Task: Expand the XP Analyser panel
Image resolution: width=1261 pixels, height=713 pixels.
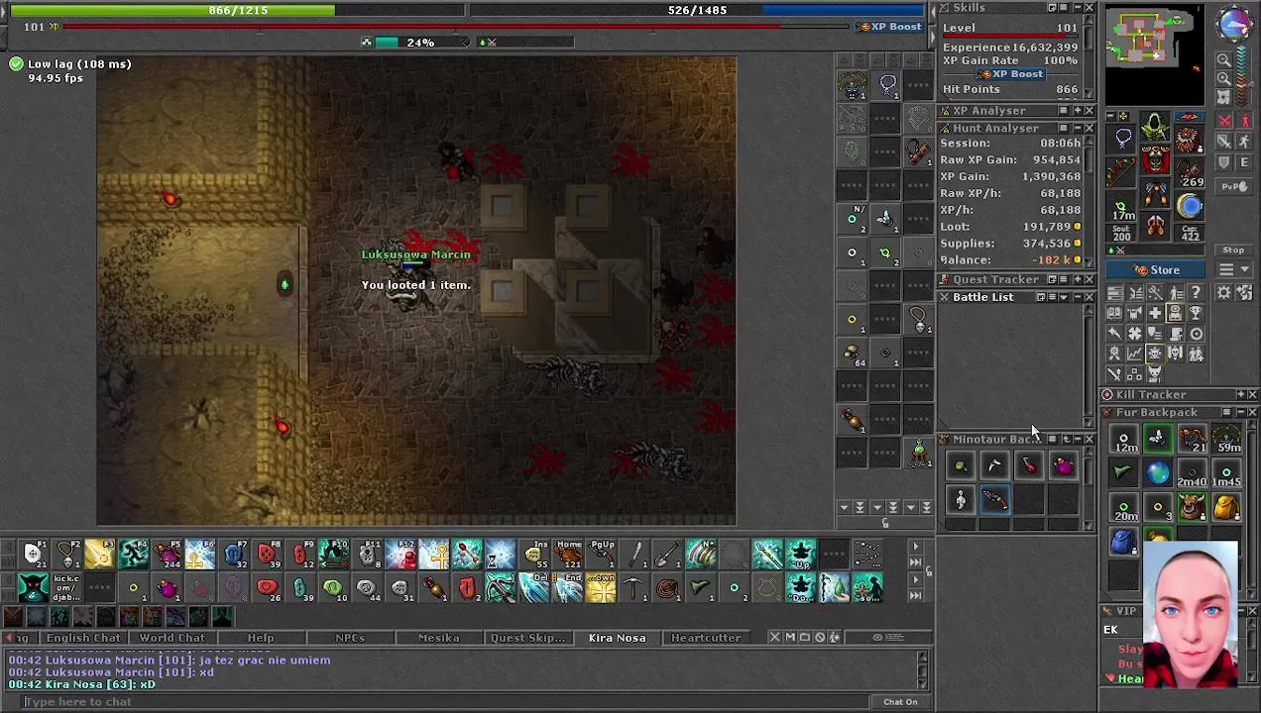Action: (1077, 111)
